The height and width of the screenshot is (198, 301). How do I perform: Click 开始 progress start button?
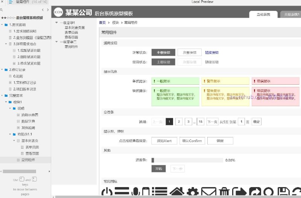tap(158, 169)
